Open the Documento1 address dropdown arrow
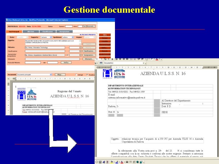The image size is (219, 164). [144, 63]
